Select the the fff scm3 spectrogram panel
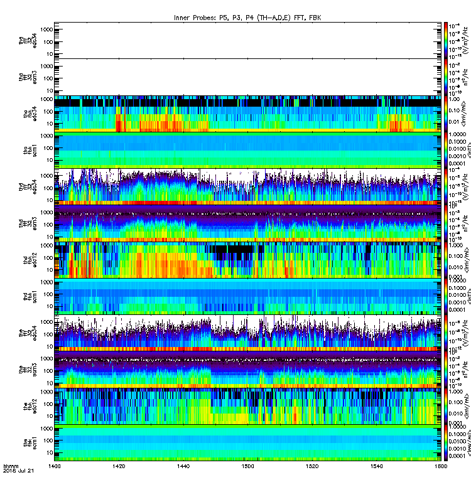 click(x=247, y=370)
